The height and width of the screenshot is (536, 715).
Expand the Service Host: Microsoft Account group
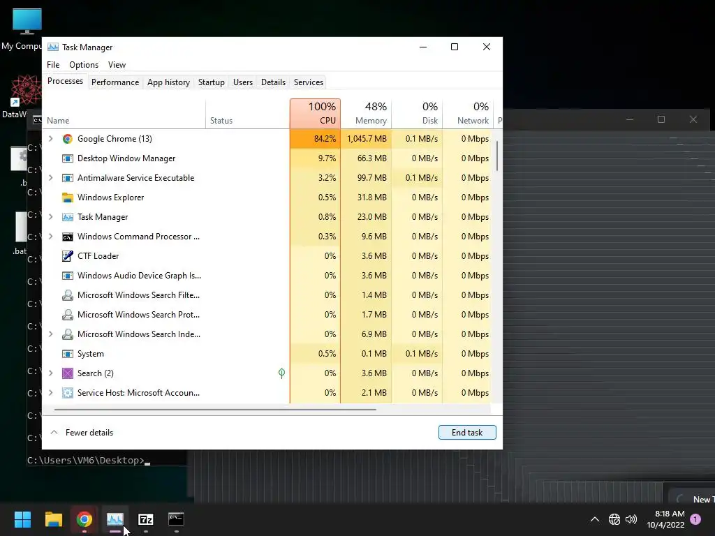point(50,393)
